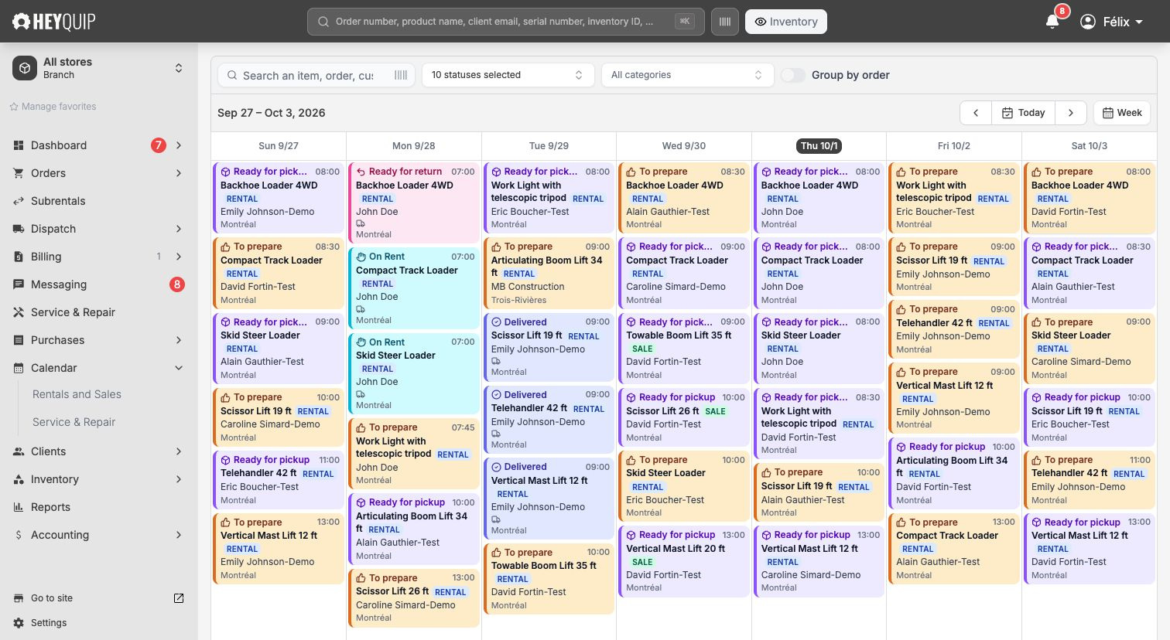Click the barcode scanner button in top bar

[x=725, y=22]
